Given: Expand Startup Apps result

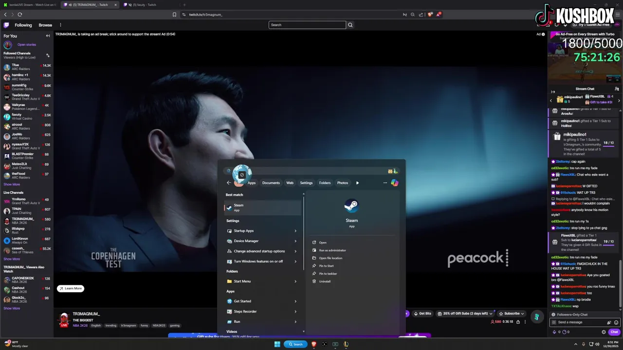Looking at the screenshot, I should tap(295, 231).
